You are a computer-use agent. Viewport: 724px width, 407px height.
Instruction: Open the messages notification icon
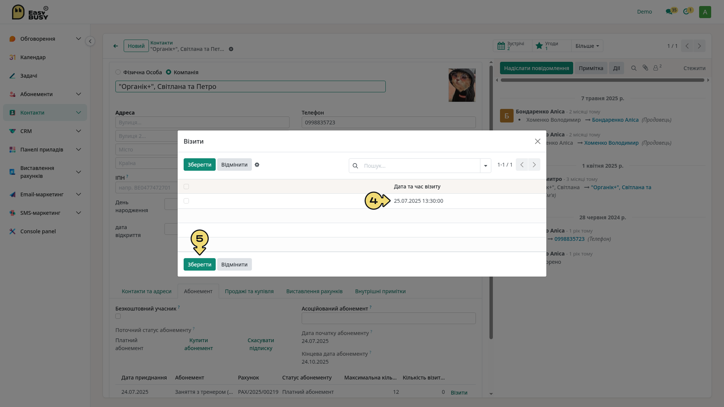669,12
